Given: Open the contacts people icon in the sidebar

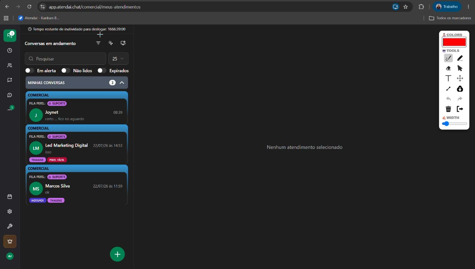Looking at the screenshot, I should (x=10, y=65).
